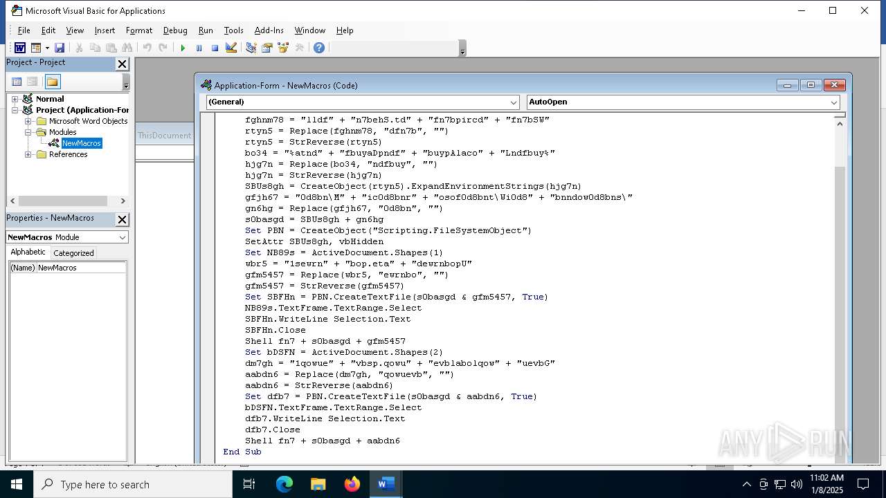Click View Object icon in Project panel
This screenshot has width=886, height=498.
[x=32, y=82]
